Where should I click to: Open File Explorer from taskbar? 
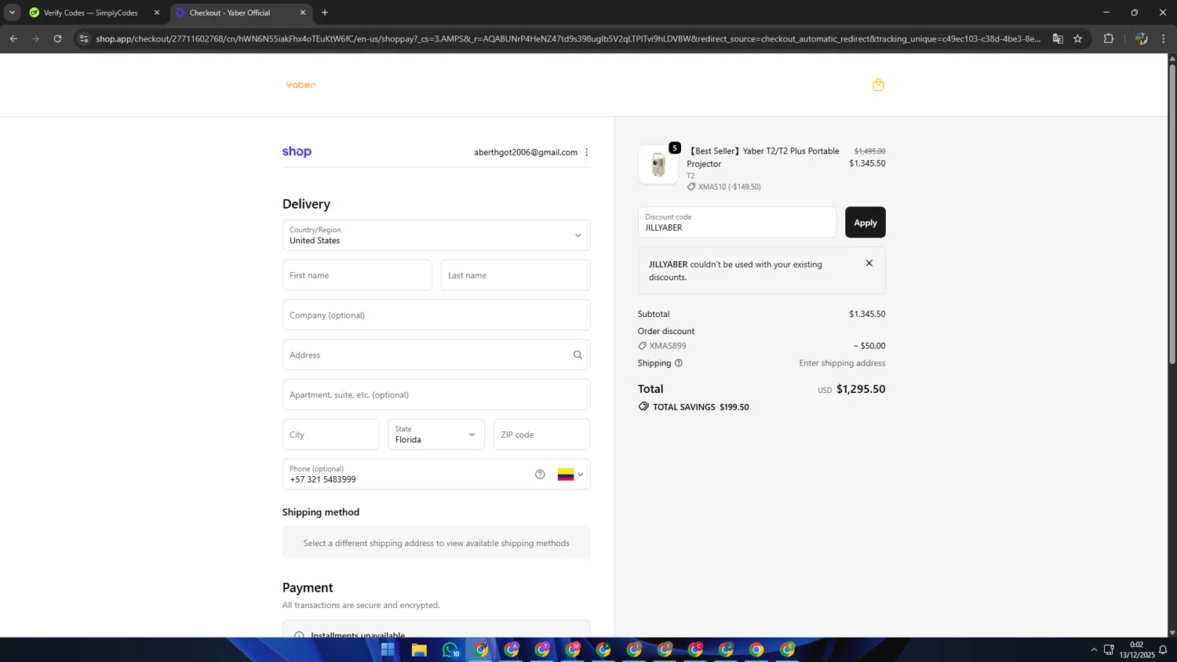coord(419,649)
